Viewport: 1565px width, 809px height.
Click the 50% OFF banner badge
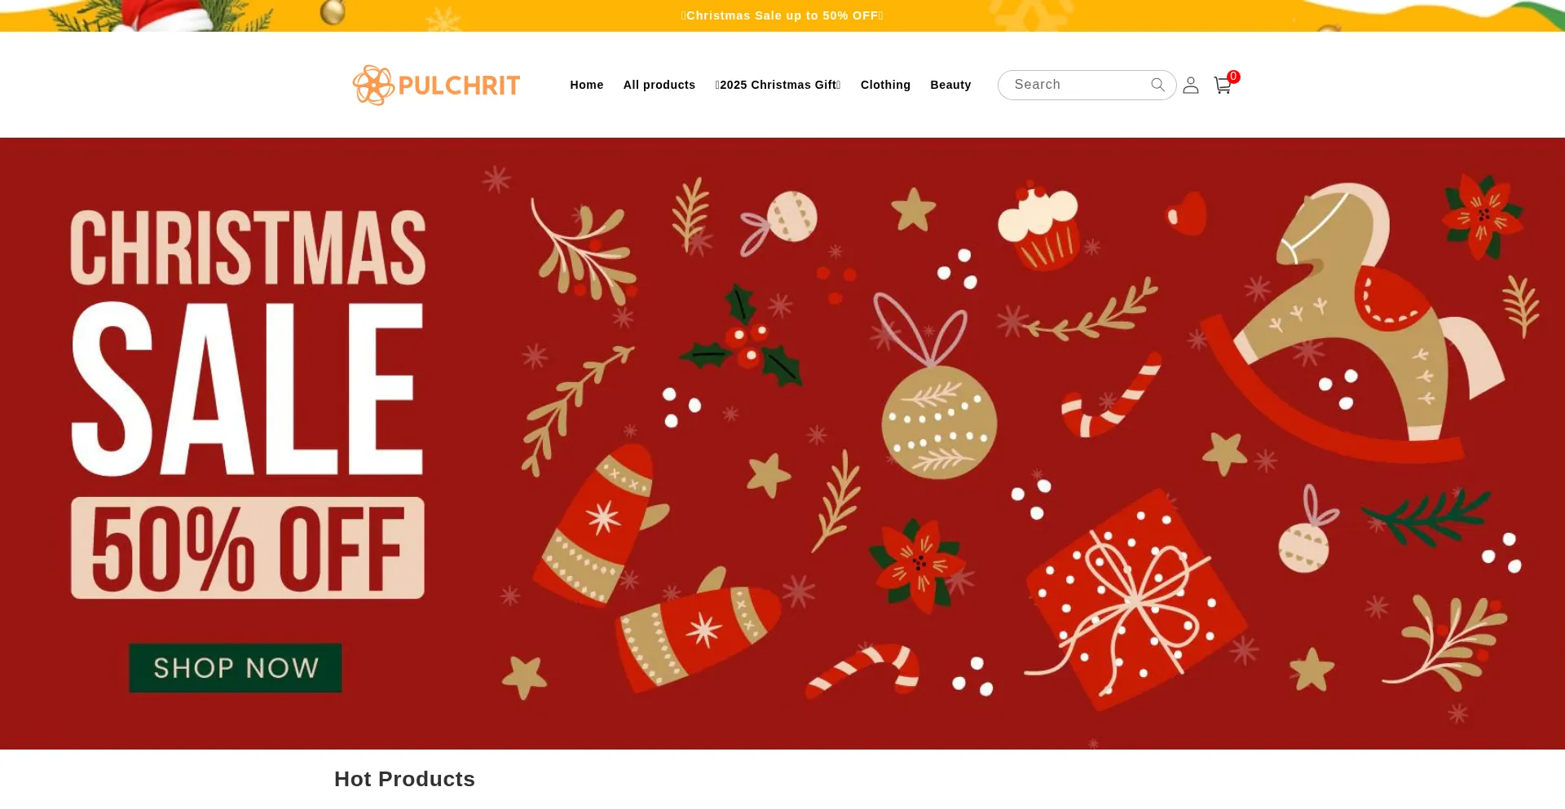tap(248, 548)
